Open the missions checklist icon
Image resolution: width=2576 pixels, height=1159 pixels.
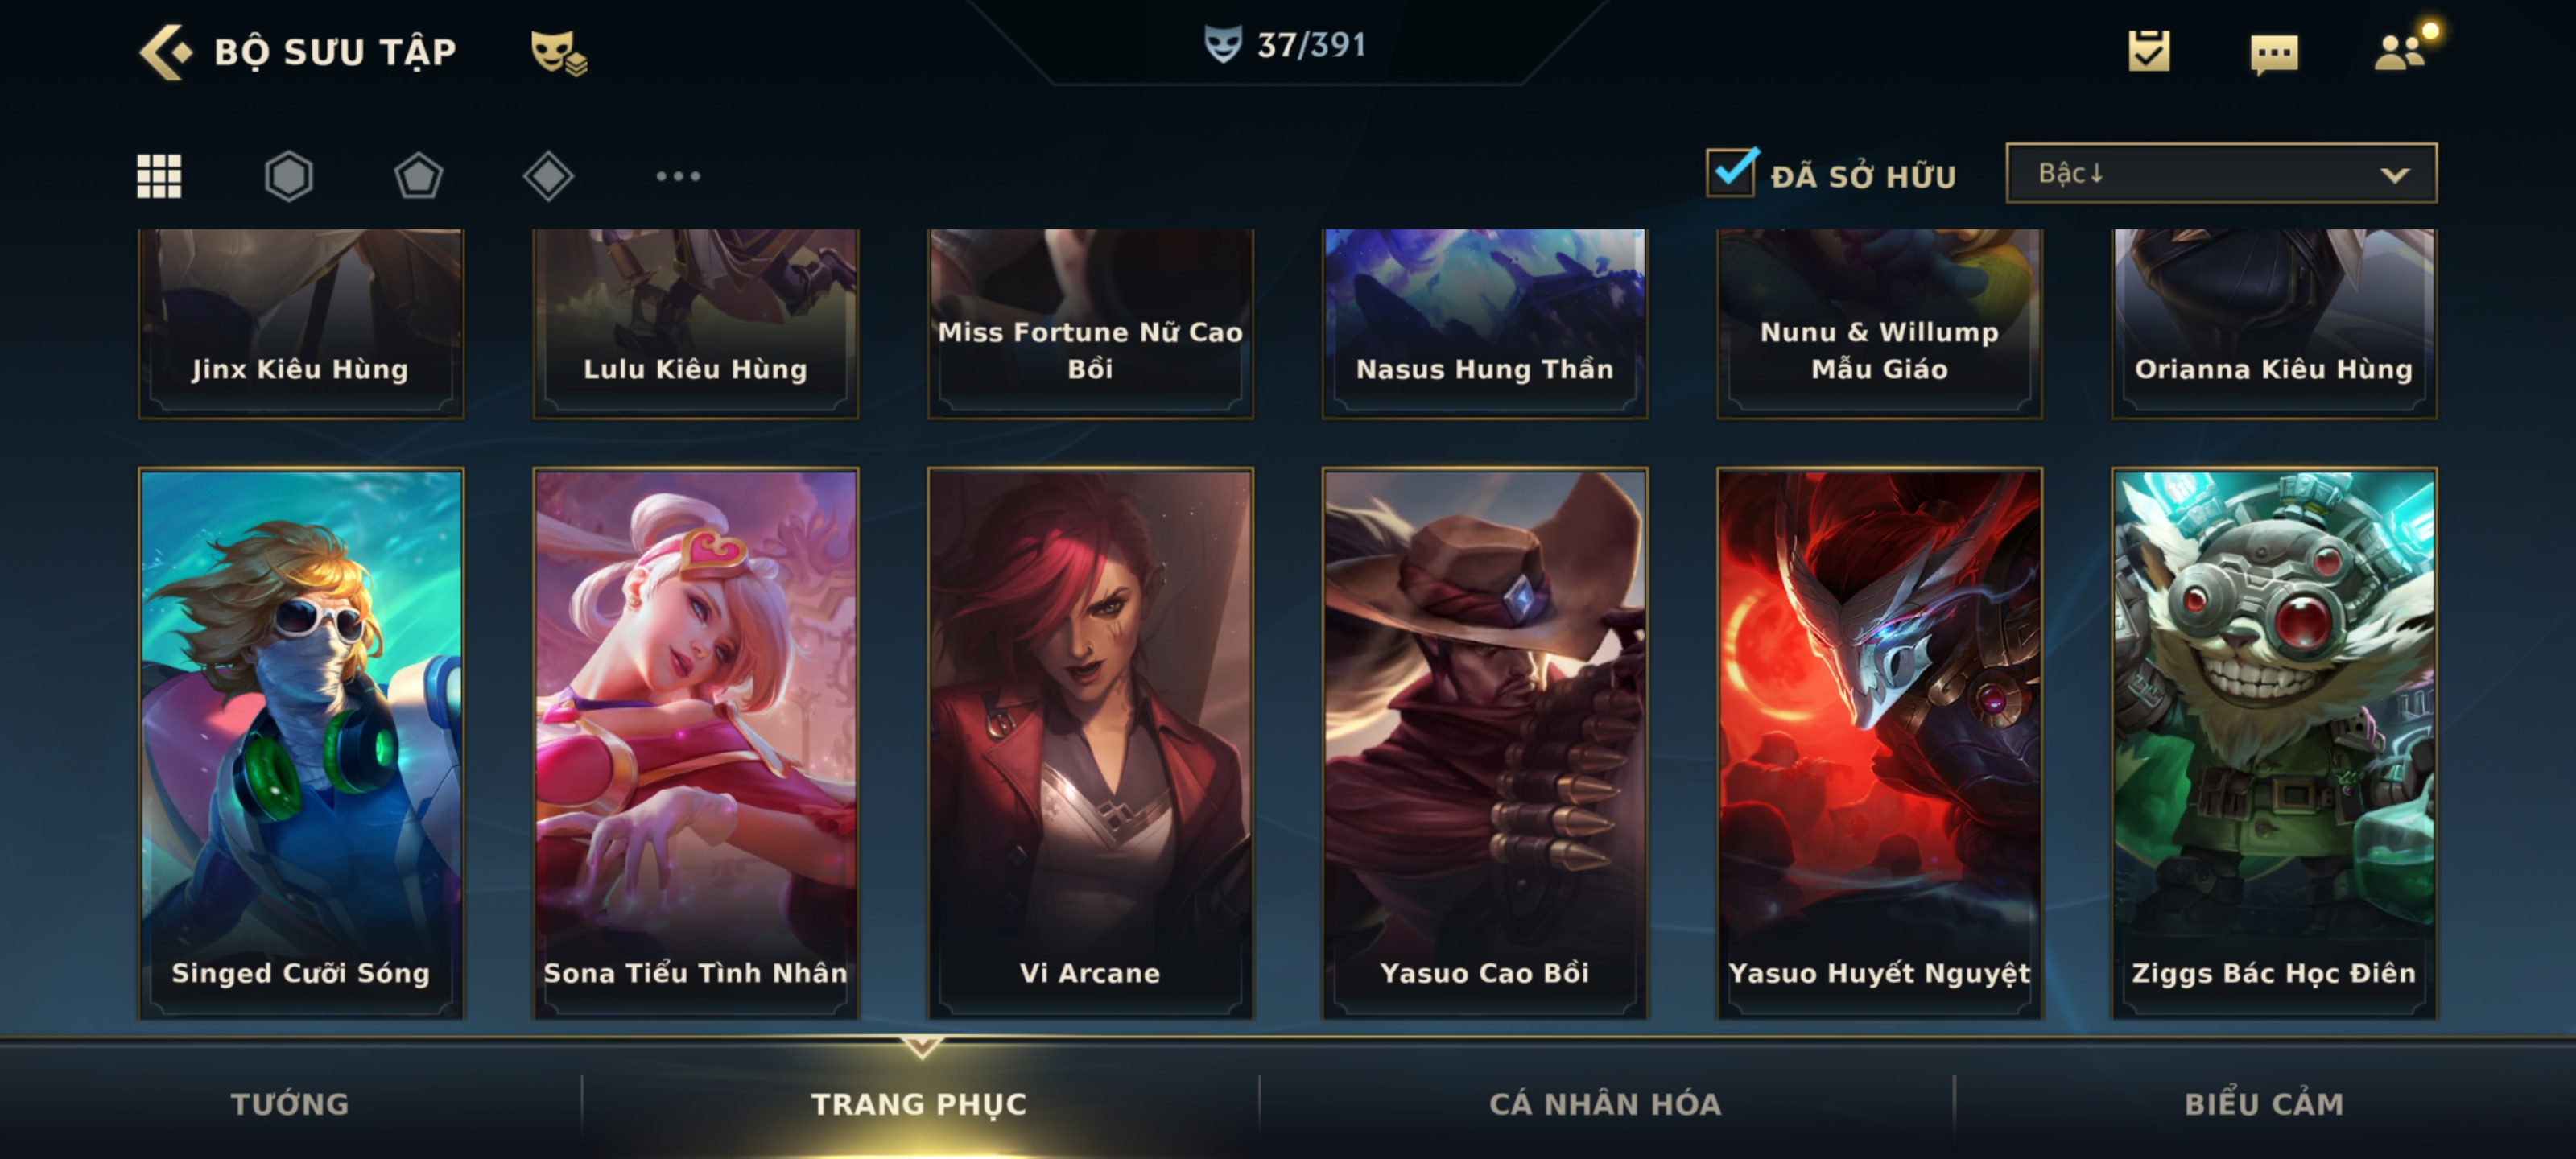[2149, 51]
